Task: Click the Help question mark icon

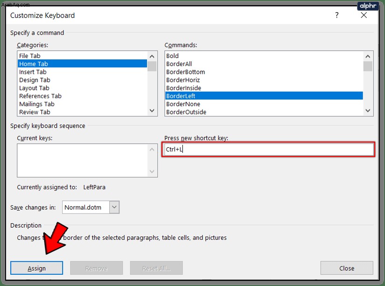Action: [337, 15]
